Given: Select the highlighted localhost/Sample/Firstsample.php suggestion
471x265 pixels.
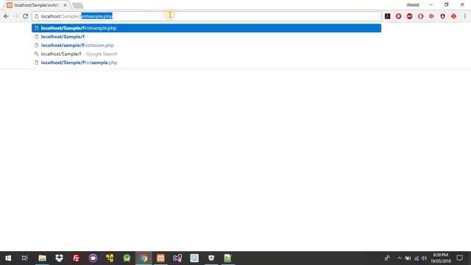Looking at the screenshot, I should (x=206, y=28).
